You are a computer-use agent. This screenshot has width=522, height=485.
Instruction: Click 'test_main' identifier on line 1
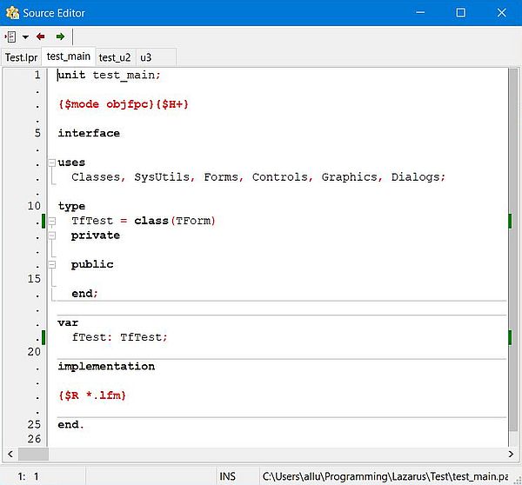(124, 75)
